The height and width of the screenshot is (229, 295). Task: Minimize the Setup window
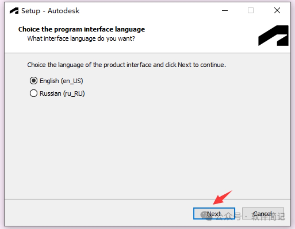pos(225,11)
